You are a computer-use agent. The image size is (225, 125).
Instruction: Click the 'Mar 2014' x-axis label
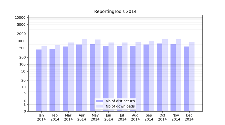(68, 117)
